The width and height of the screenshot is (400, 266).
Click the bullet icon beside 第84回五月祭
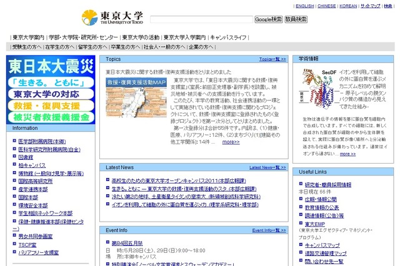(x=107, y=242)
